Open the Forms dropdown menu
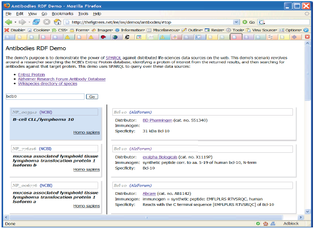Image resolution: width=314 pixels, height=229 pixels. coord(79,30)
